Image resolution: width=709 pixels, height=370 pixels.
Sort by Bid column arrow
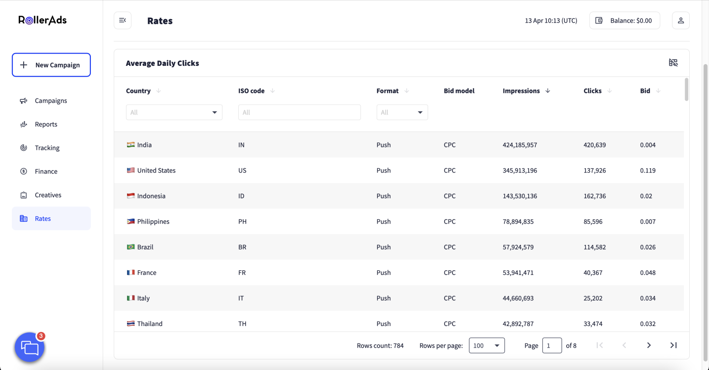[x=658, y=91]
